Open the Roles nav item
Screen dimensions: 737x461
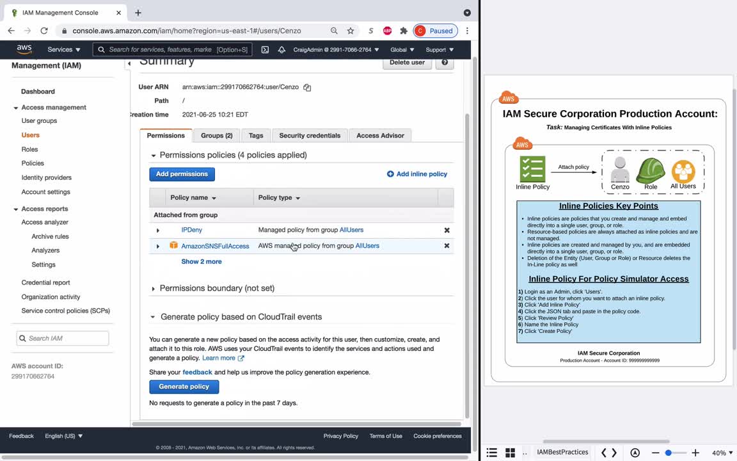coord(29,149)
